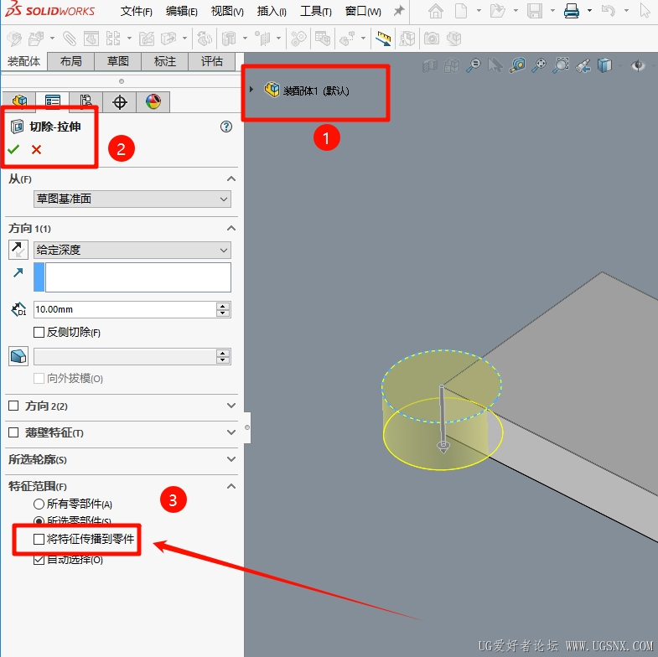Select the 所有零部件 radio button
The width and height of the screenshot is (658, 657).
[39, 504]
